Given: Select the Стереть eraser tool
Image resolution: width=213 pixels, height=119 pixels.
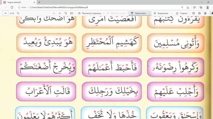Looking at the screenshot, I should tap(182, 13).
